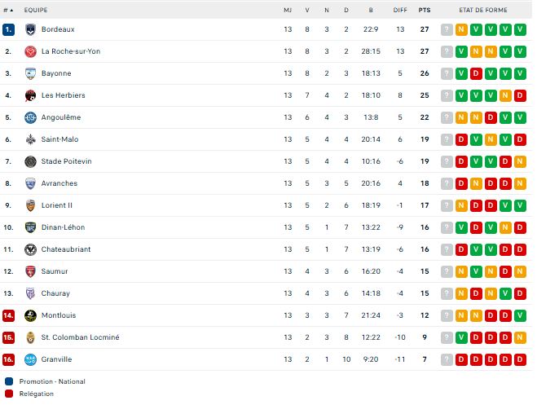Click the Lorient II orange logo
Viewport: 537px width, 405px height.
coord(30,205)
